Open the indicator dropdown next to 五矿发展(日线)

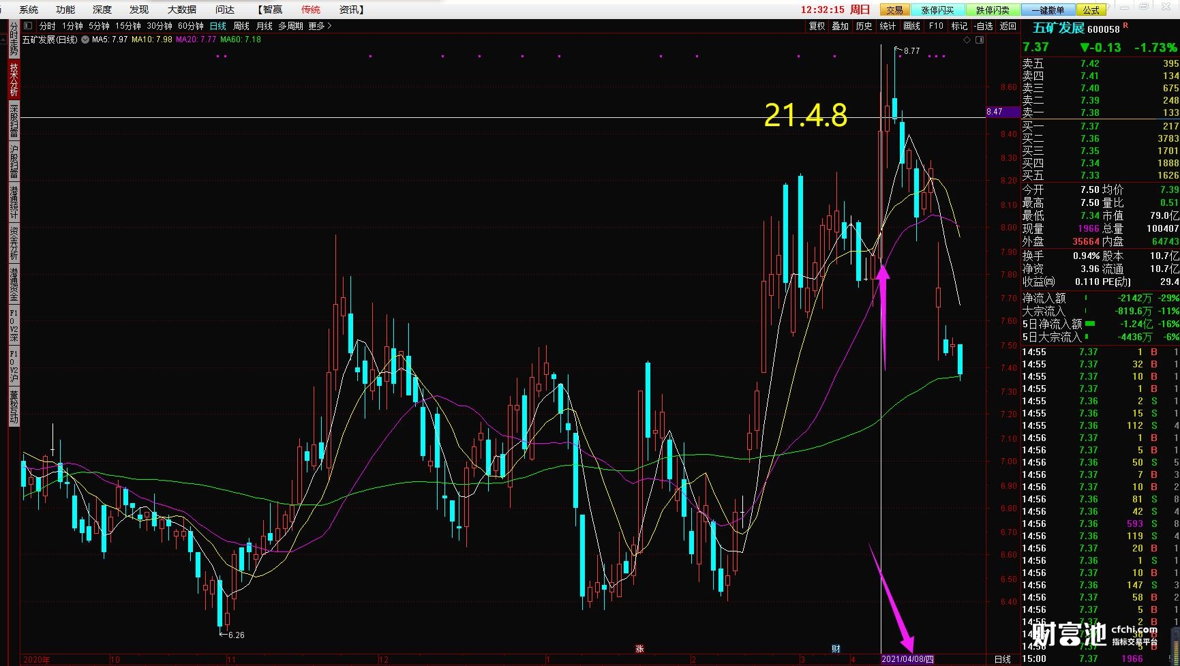coord(85,40)
